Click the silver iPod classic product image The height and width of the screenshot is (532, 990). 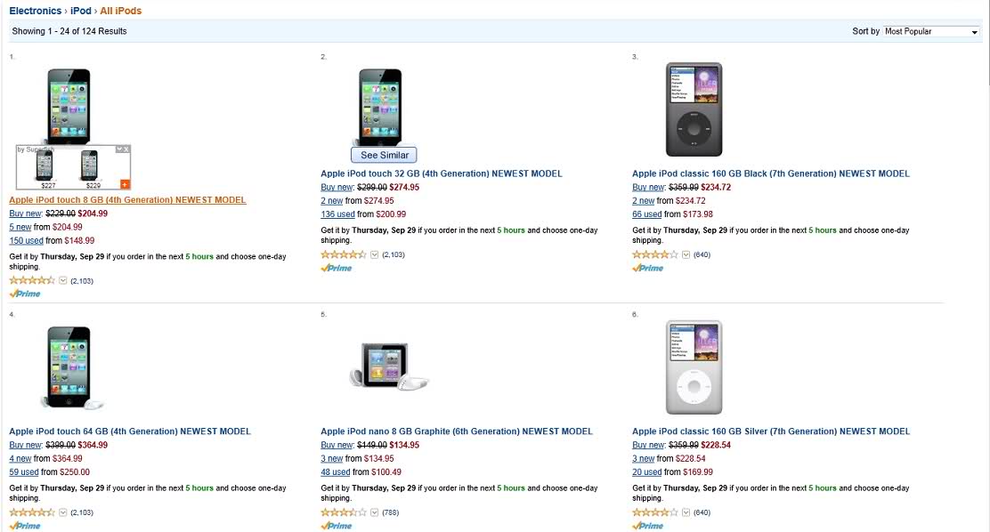694,365
